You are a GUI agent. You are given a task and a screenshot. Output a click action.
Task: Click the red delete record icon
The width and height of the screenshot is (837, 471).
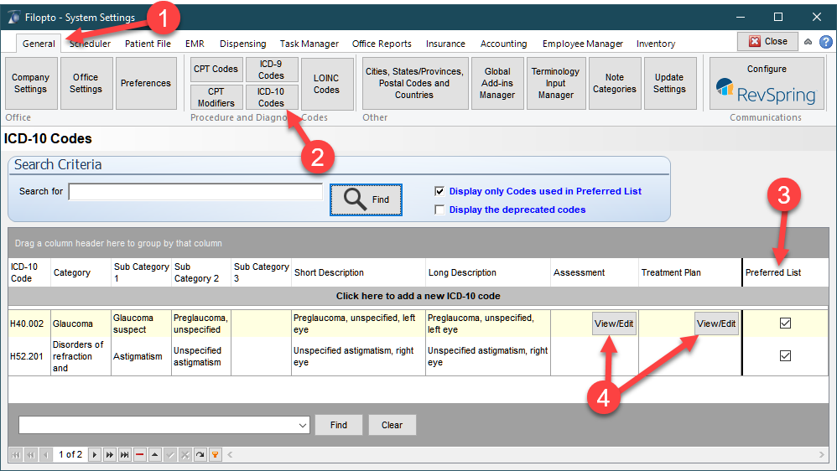140,454
